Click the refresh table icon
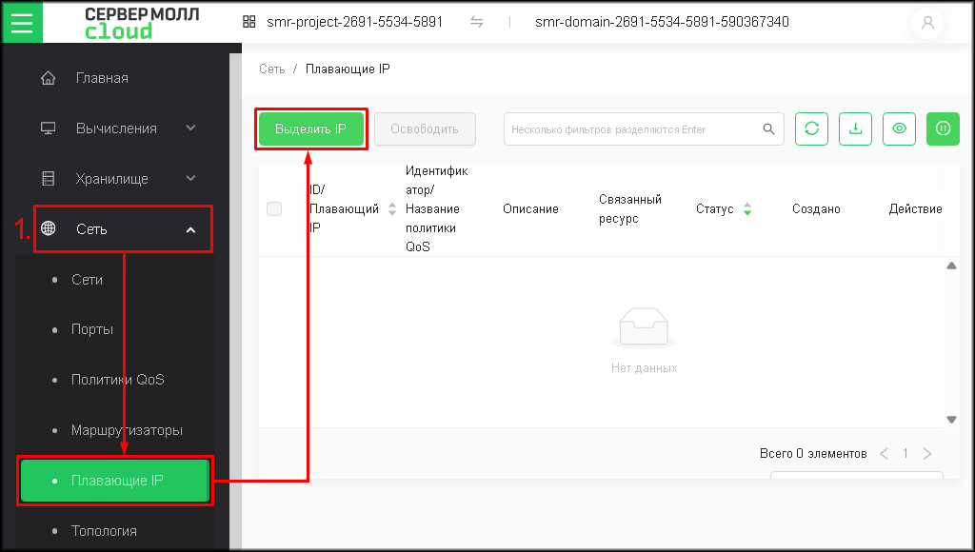Viewport: 975px width, 552px height. 811,129
